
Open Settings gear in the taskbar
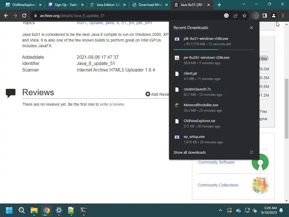(59, 210)
